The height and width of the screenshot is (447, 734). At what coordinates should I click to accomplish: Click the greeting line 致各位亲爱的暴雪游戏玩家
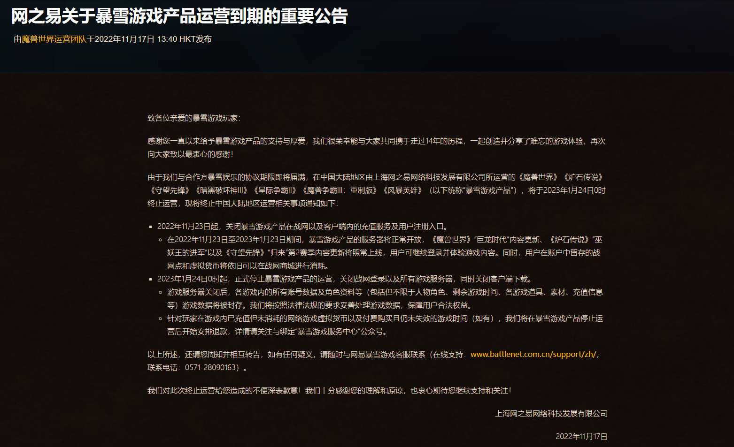(x=193, y=118)
